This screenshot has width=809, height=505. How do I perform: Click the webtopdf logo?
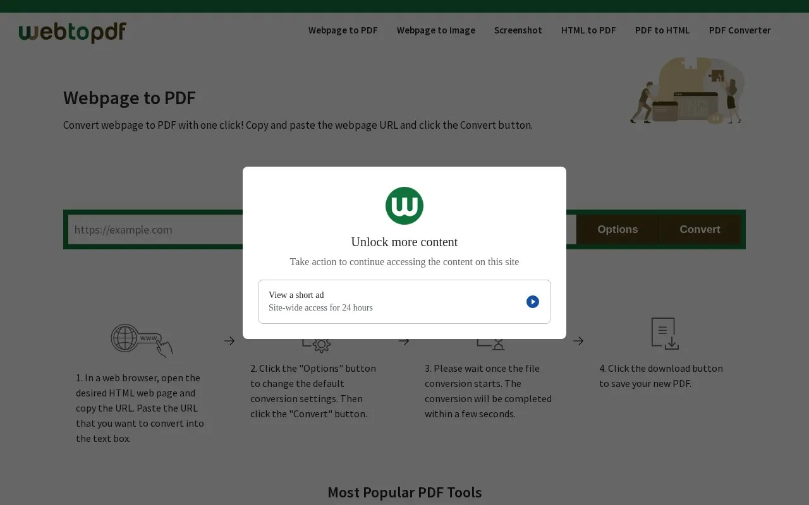click(73, 32)
